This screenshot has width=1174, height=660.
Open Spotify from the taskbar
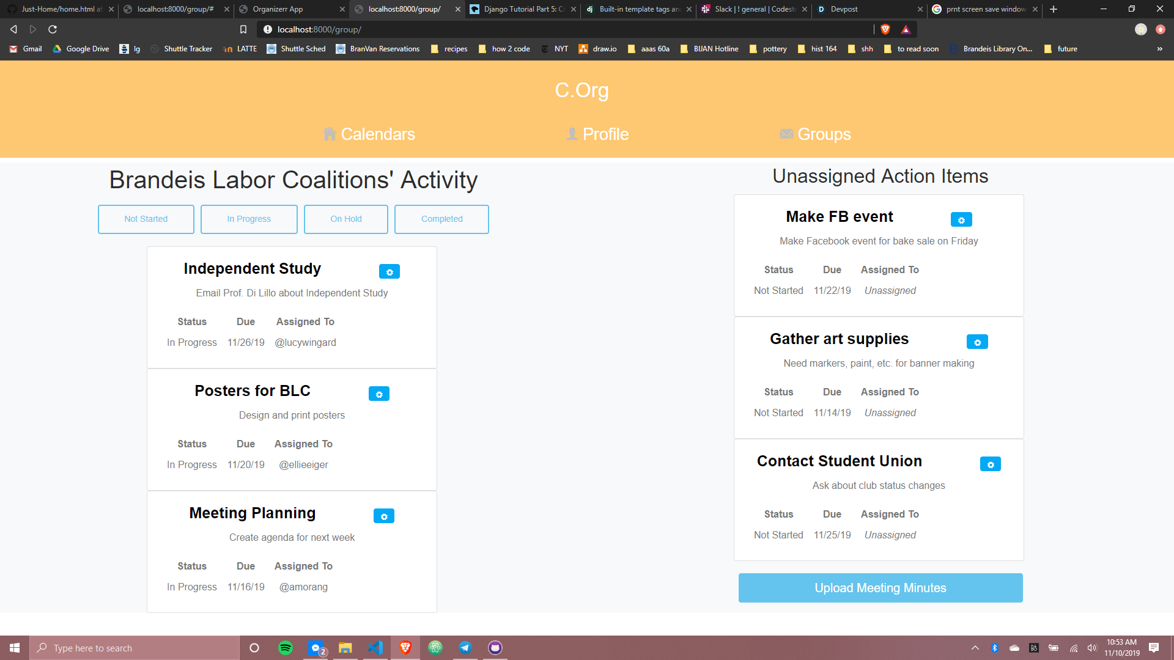[x=285, y=648]
